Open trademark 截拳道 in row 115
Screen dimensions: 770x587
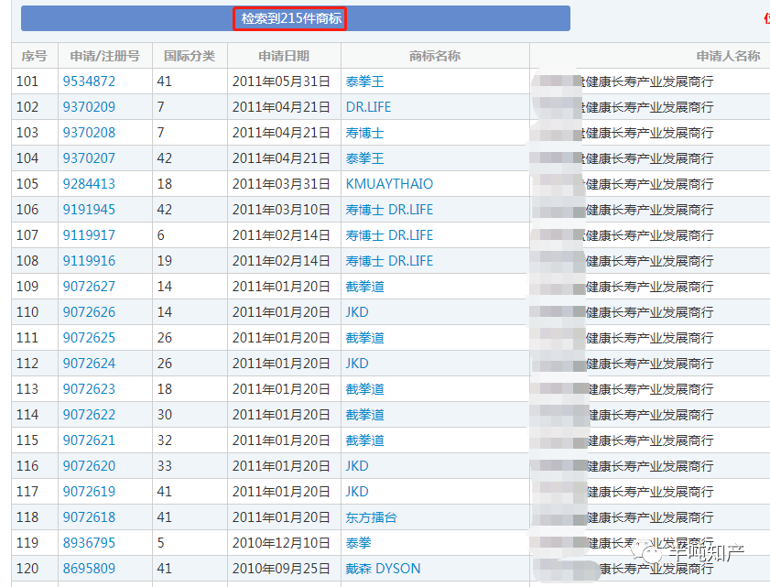click(365, 440)
